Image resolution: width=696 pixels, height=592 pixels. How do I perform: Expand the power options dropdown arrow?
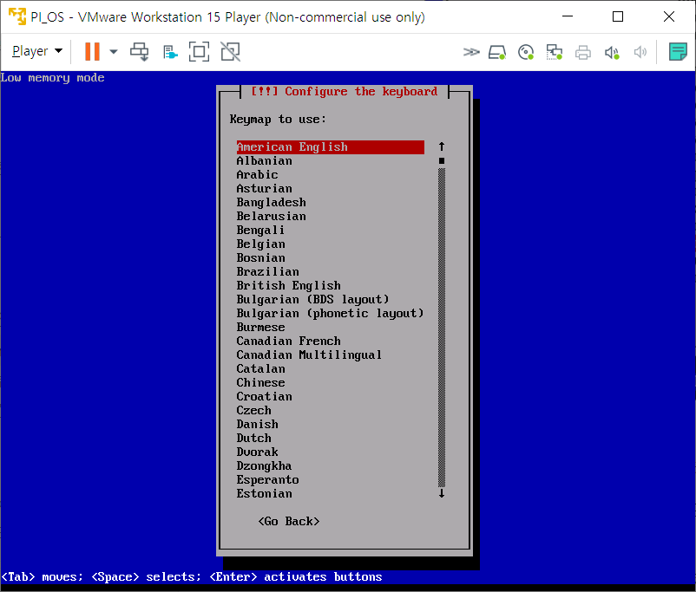[114, 52]
